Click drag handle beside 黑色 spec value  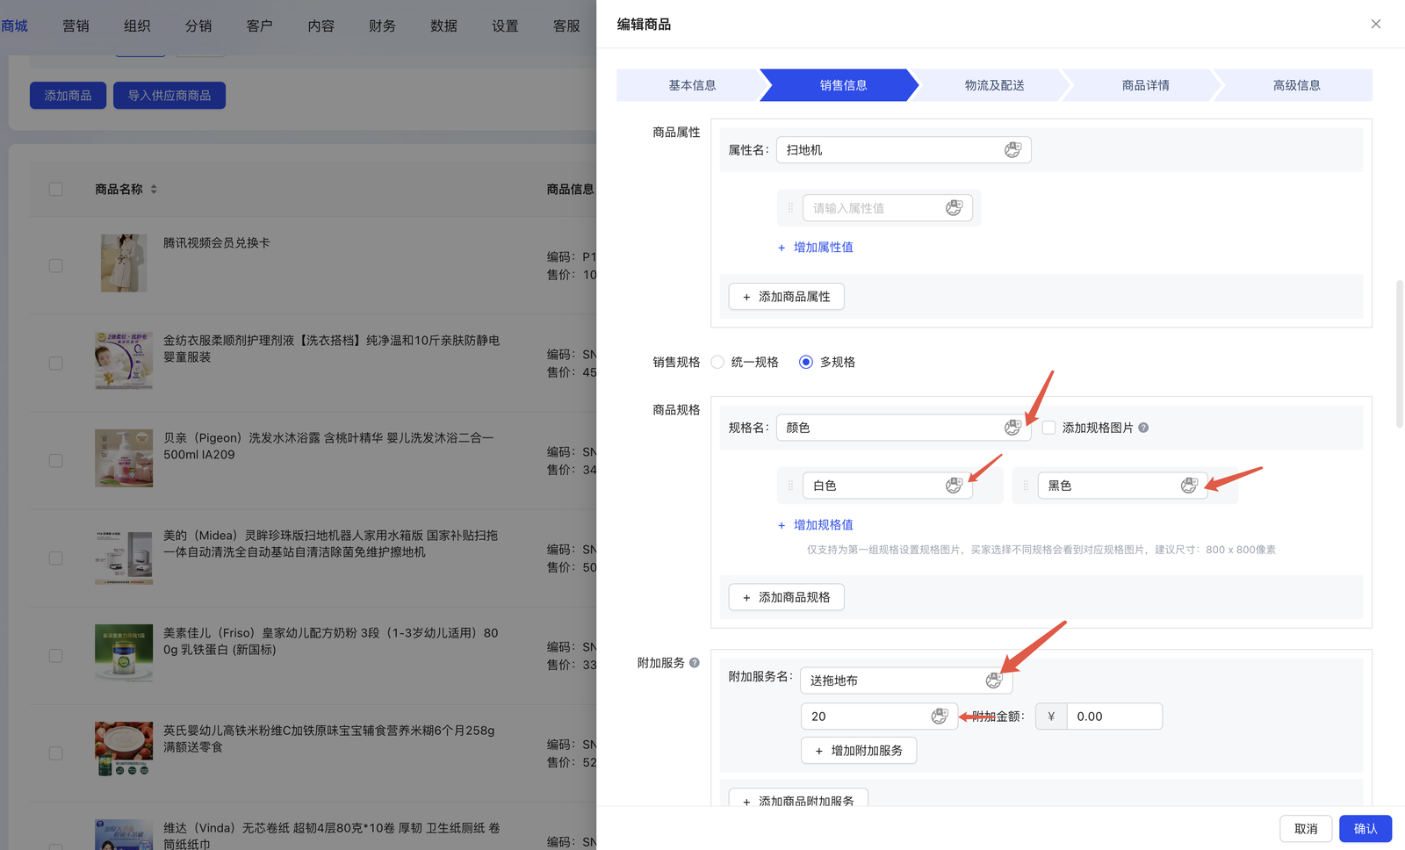coord(1026,486)
